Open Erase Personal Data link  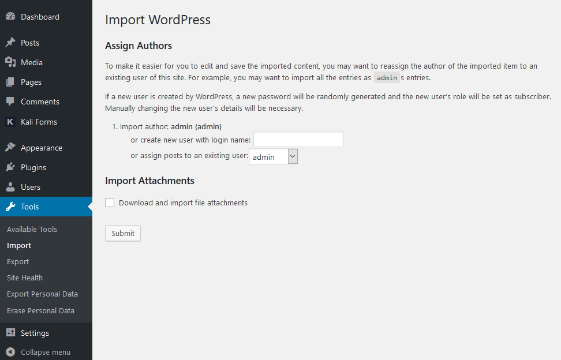click(40, 310)
